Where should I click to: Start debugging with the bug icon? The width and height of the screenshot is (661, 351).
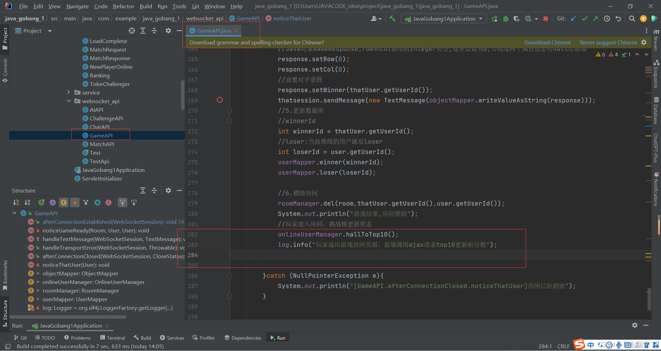tap(506, 19)
